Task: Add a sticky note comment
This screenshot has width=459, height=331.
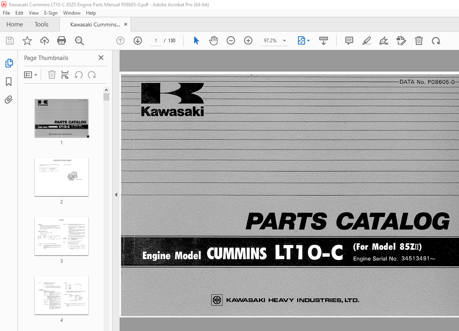Action: pyautogui.click(x=349, y=41)
